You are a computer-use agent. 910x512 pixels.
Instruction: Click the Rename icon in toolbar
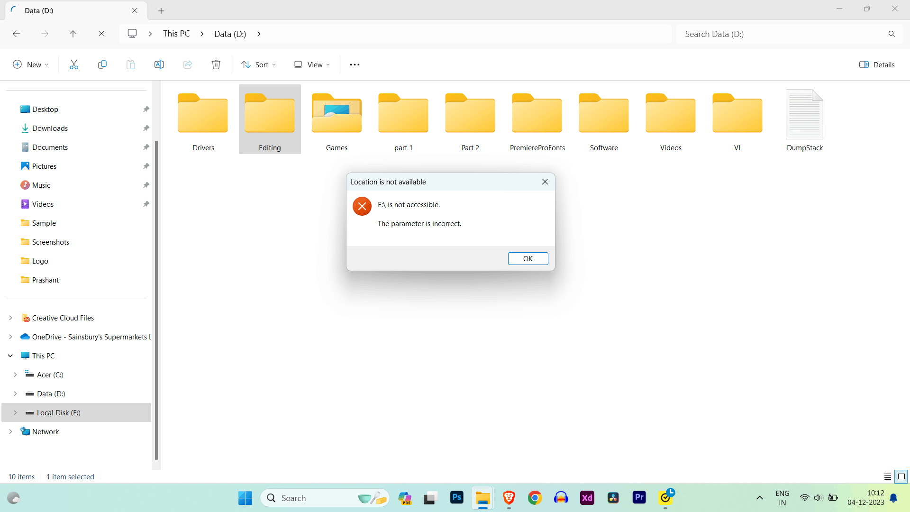click(159, 65)
